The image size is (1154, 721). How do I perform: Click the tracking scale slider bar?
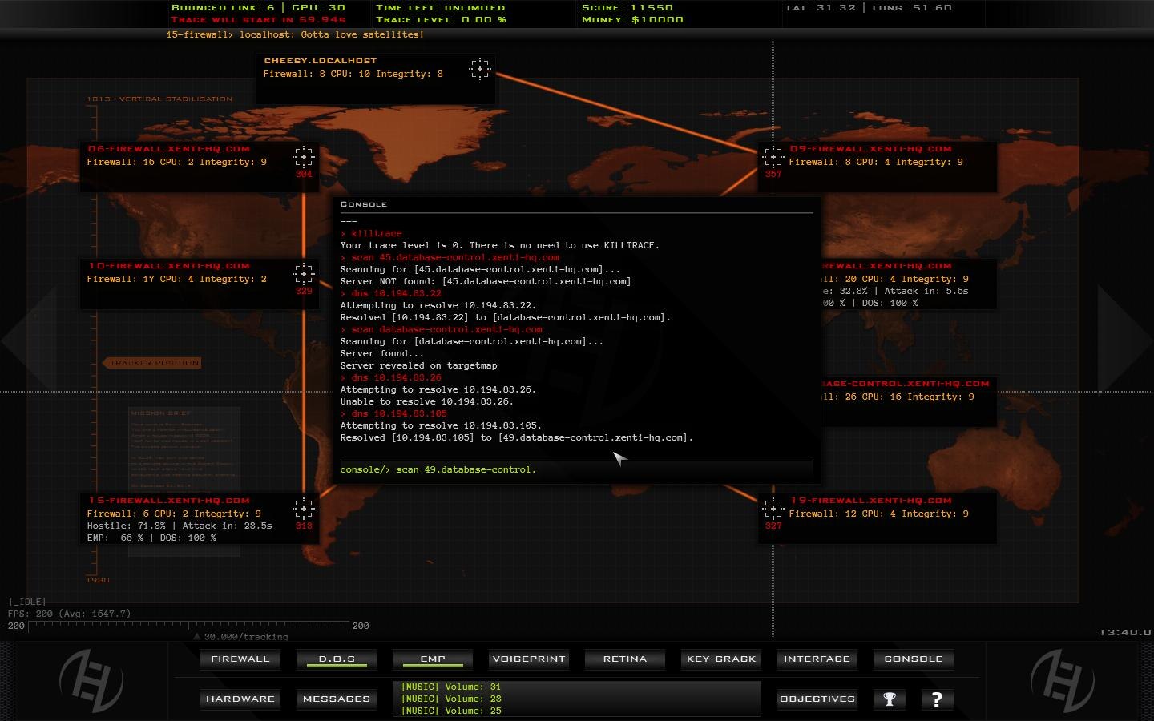coord(188,626)
